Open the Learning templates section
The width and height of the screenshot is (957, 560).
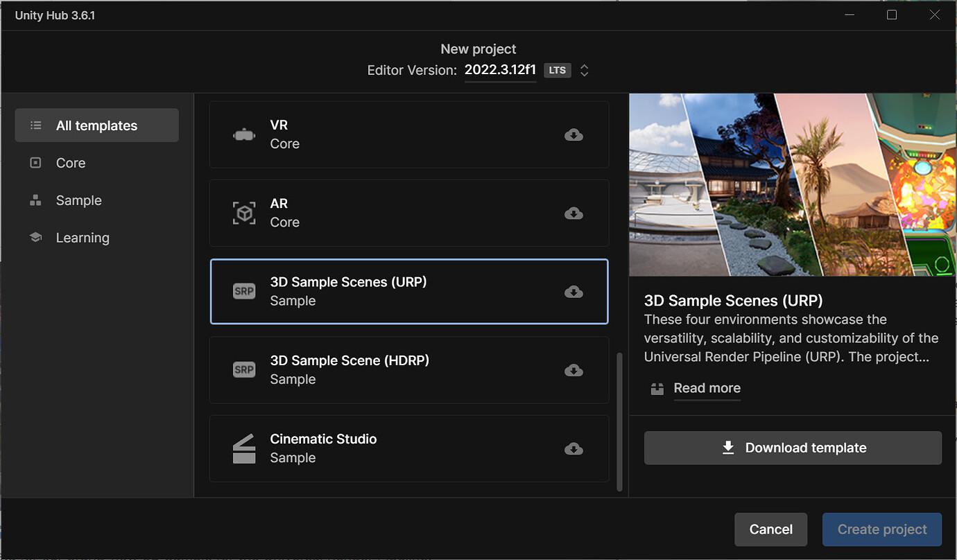pos(83,237)
